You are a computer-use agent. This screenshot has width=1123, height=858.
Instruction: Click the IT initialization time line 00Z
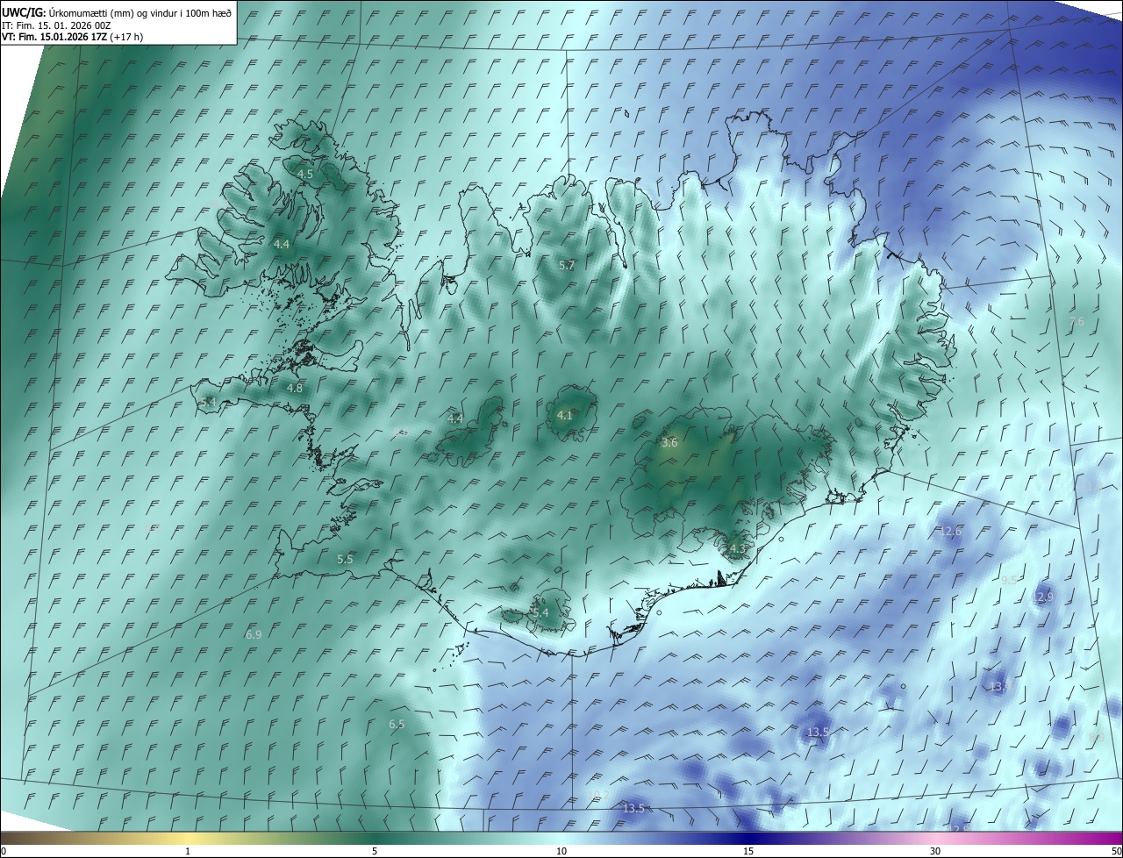(56, 25)
